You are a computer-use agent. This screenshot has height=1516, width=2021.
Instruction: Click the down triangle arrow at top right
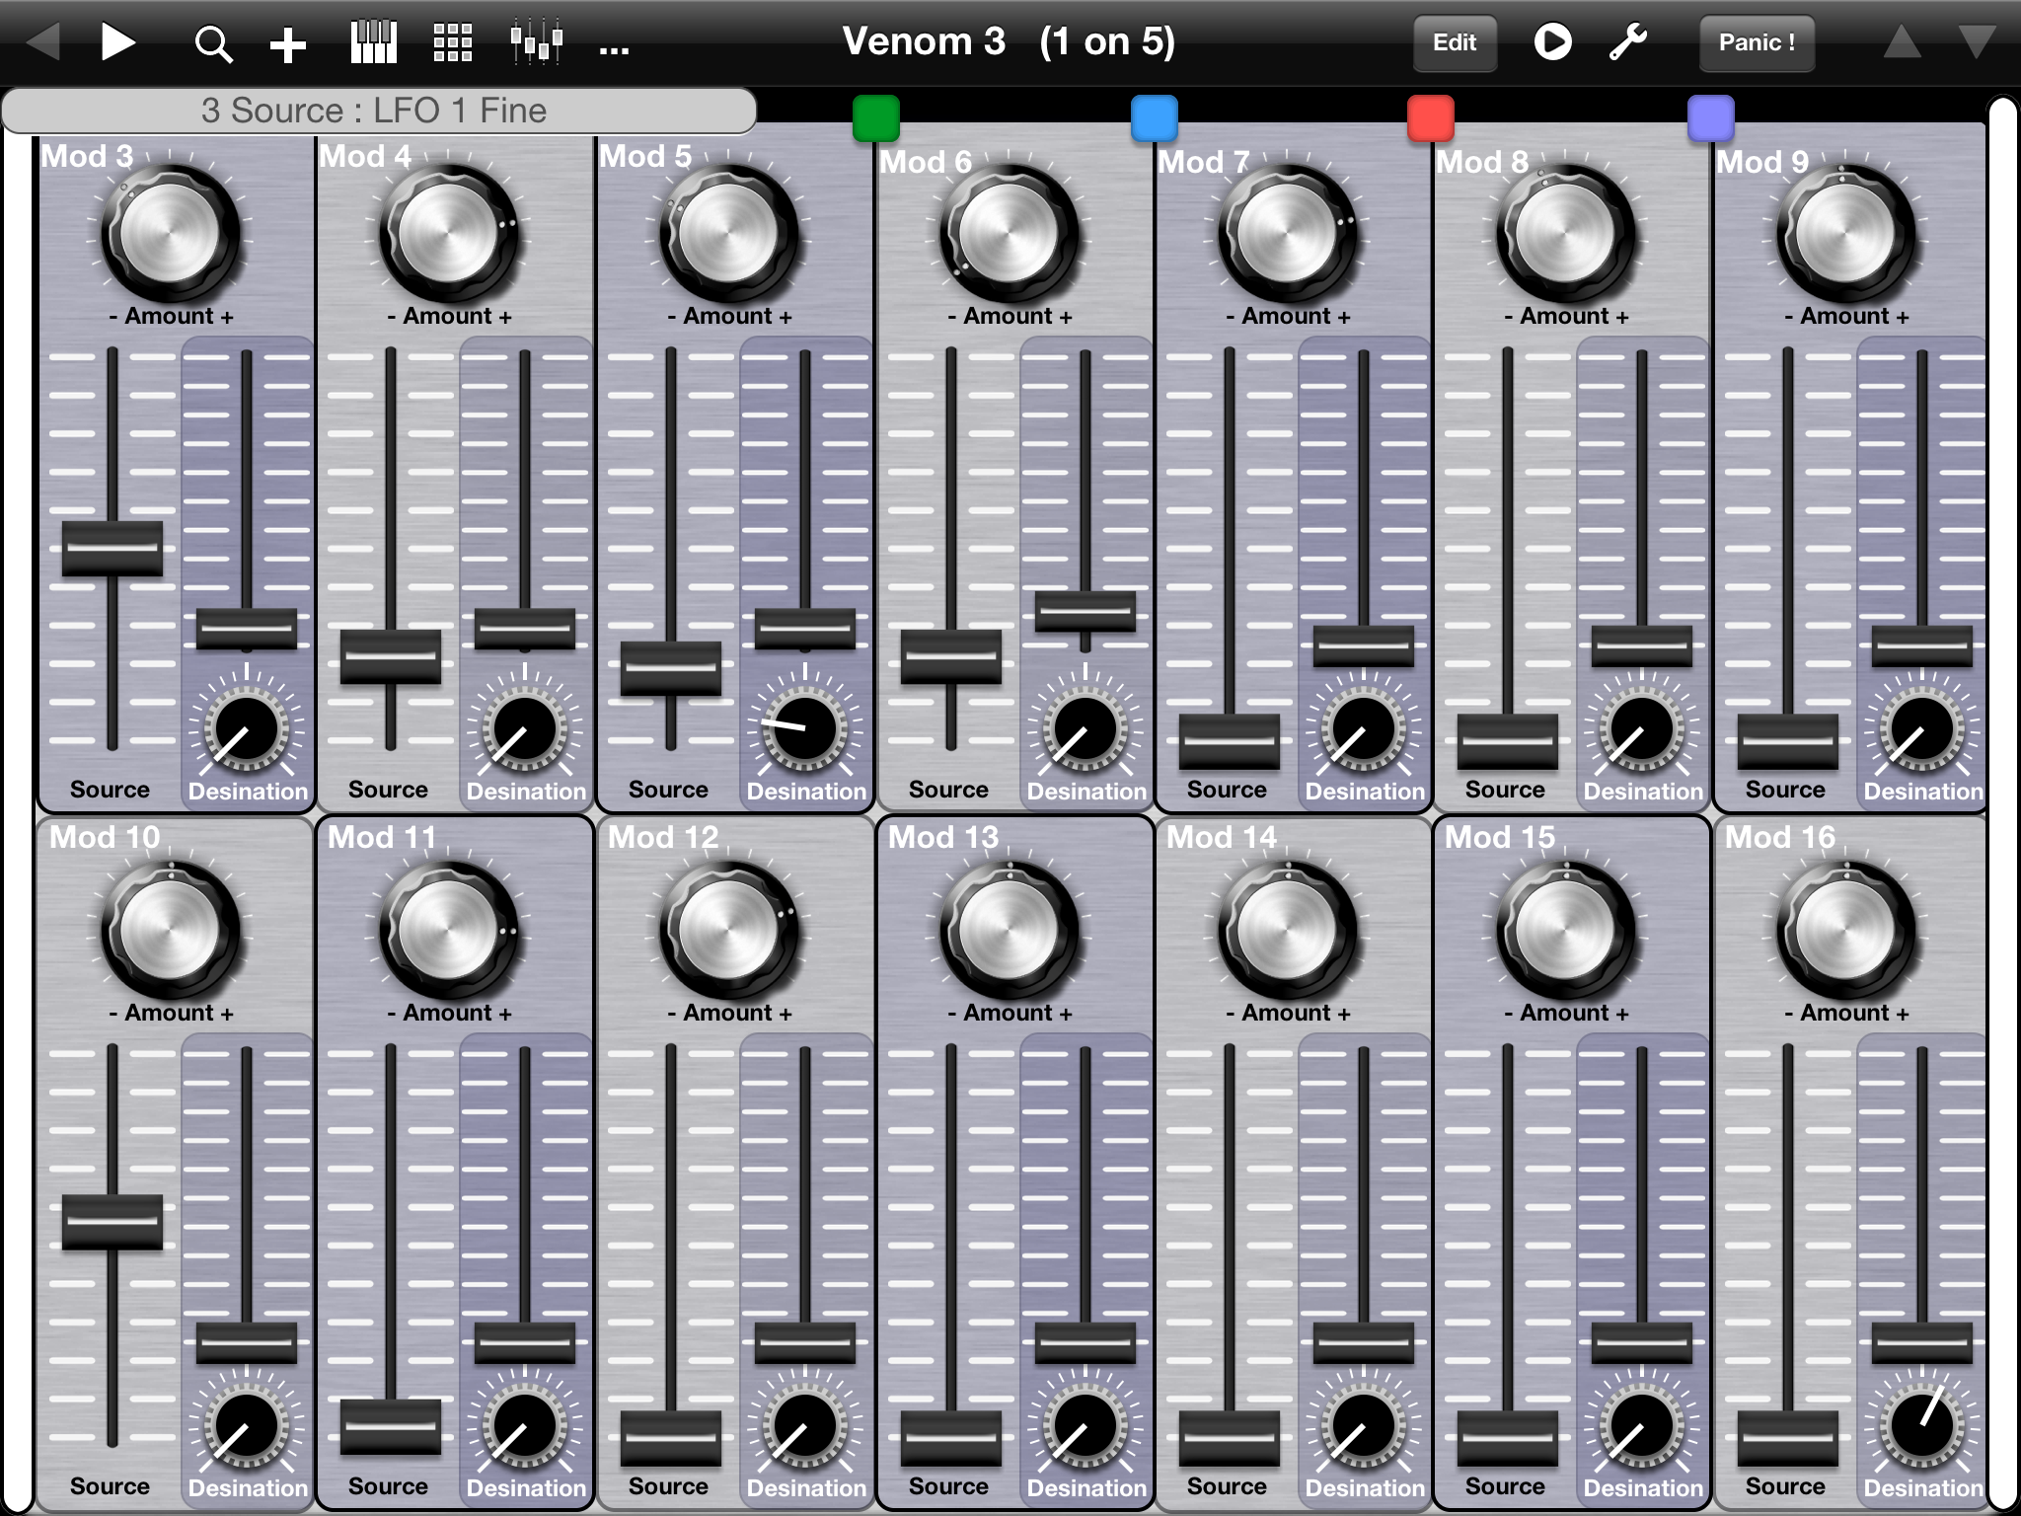(1977, 42)
